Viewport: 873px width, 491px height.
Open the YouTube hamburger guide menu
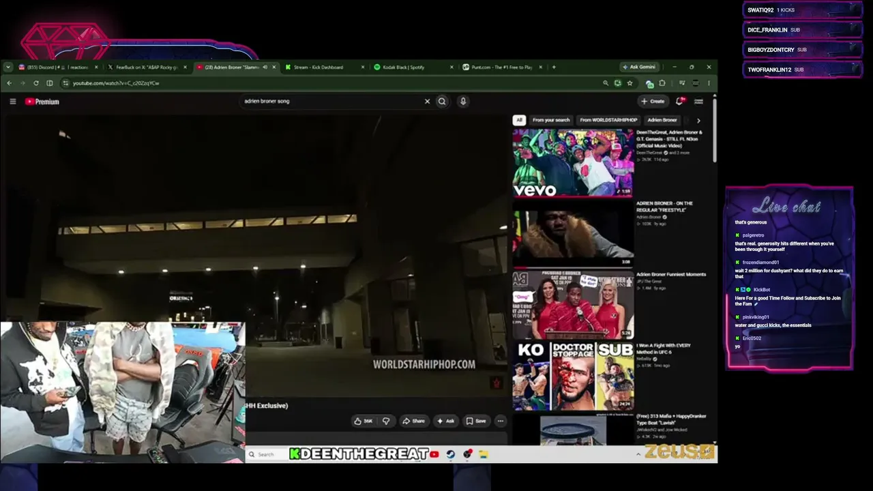13,102
